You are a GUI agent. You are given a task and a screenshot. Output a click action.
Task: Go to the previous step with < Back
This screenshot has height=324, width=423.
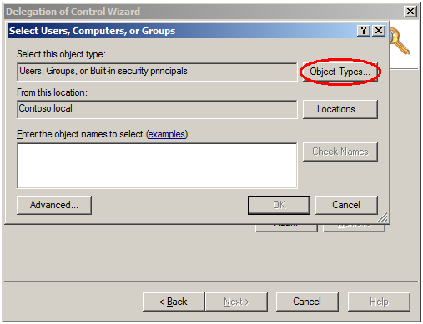click(174, 302)
